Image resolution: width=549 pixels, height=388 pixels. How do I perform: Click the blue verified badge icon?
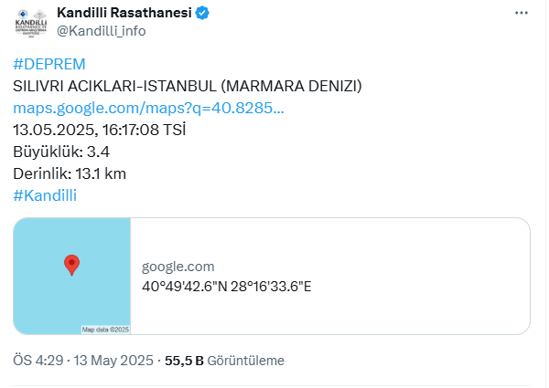(202, 13)
